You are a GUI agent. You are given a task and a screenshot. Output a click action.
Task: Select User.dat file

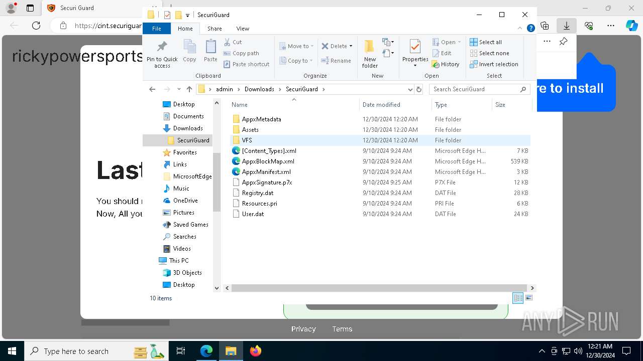[380, 214]
